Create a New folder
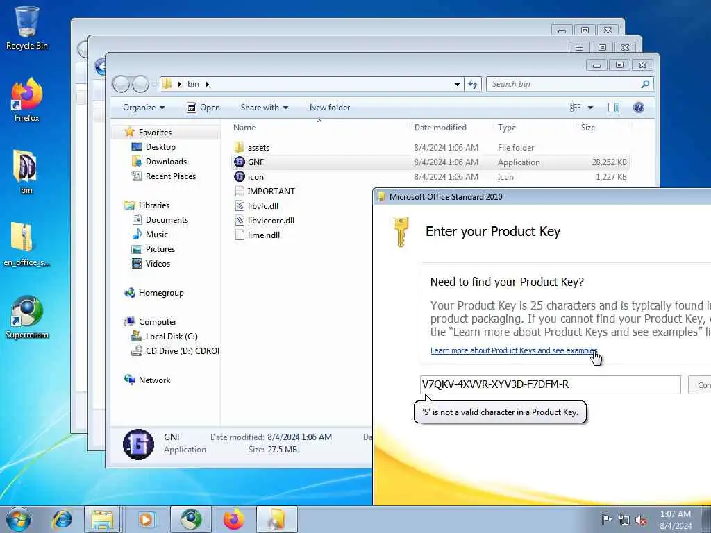This screenshot has width=711, height=533. click(330, 108)
